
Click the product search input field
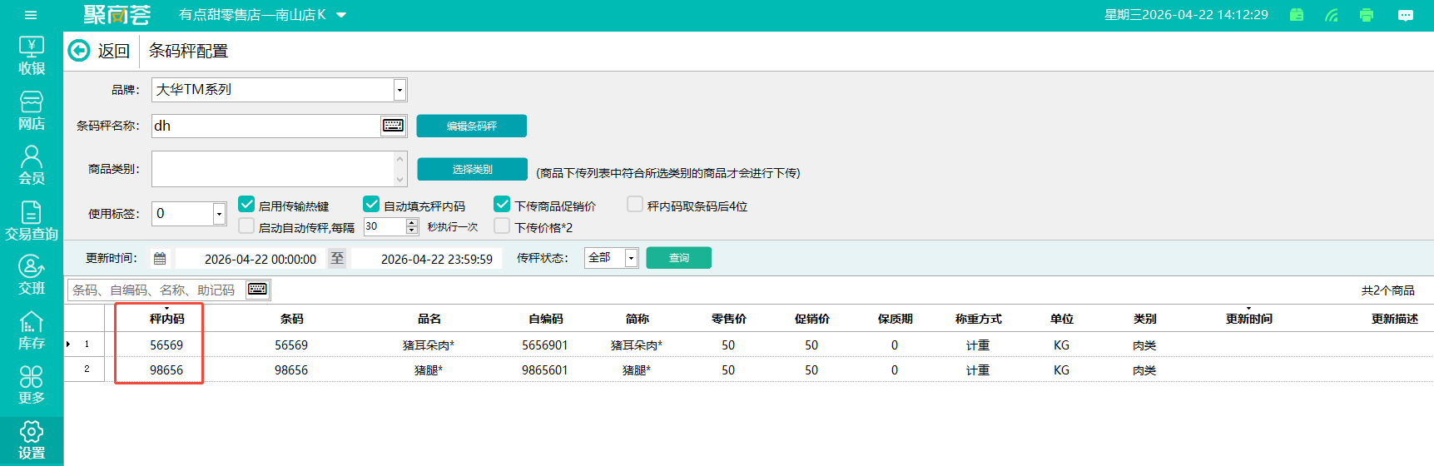point(156,290)
